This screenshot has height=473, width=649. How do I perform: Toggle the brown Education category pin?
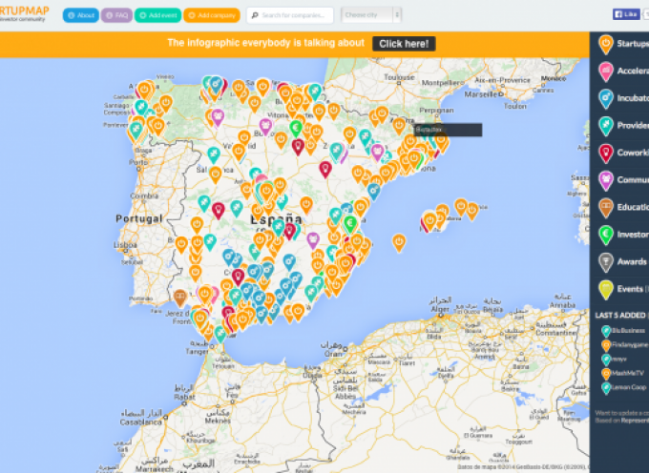tap(605, 208)
